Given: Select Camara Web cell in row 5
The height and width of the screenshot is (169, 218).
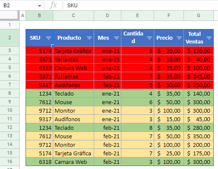Looking at the screenshot, I should [x=73, y=68].
